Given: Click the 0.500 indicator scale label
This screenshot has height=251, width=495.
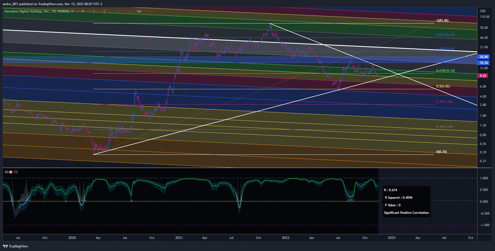Looking at the screenshot, I should pos(484,190).
